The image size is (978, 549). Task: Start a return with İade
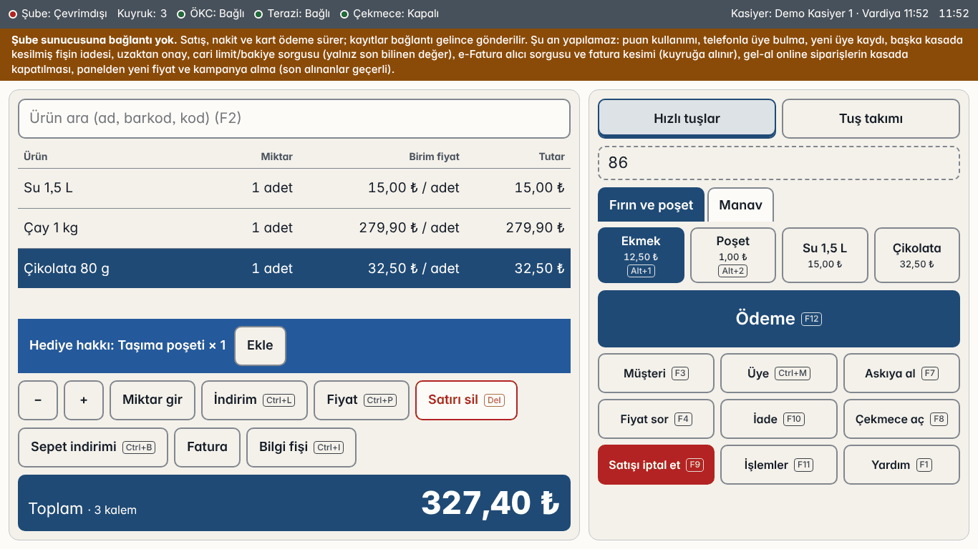[x=779, y=419]
